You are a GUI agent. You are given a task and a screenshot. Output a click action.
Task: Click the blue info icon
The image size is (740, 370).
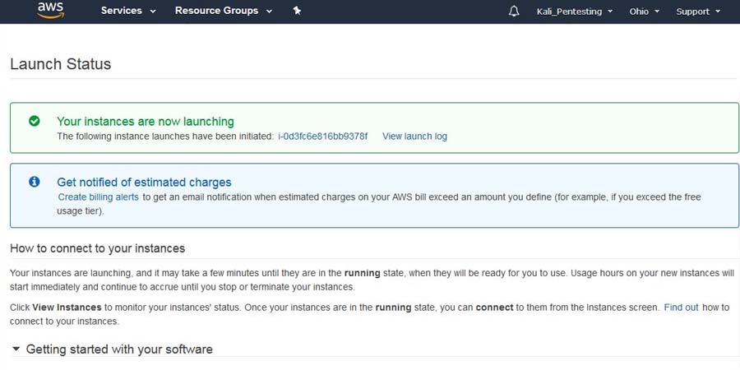[35, 182]
